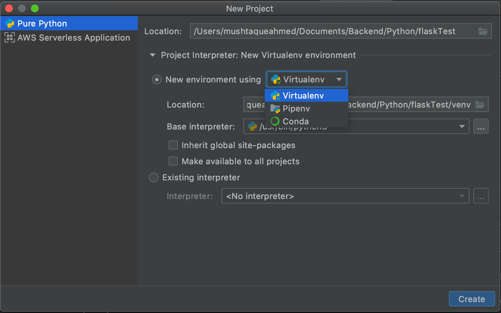
Task: Enable Make available to all projects
Action: pos(173,161)
